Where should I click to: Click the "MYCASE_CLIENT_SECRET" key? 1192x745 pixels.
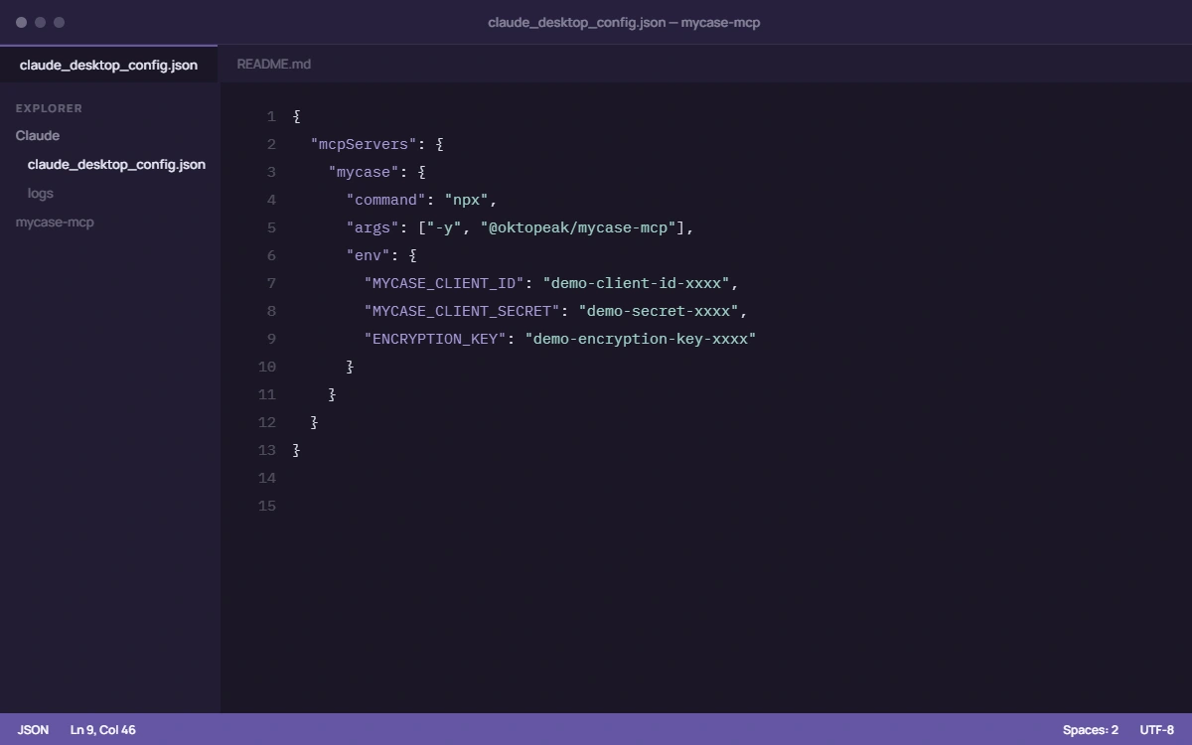[x=462, y=311]
